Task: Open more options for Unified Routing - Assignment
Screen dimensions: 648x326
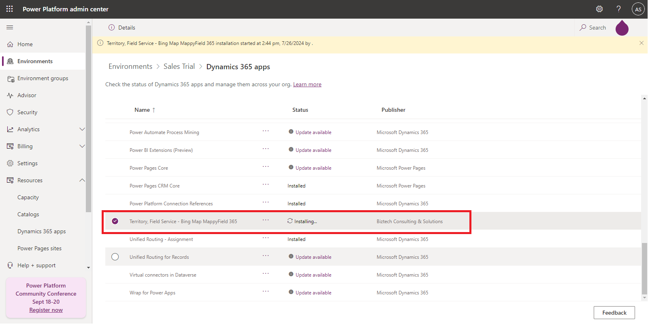Action: point(266,238)
